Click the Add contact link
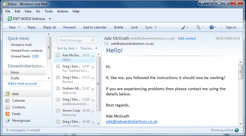246x136 pixels. click(187, 38)
